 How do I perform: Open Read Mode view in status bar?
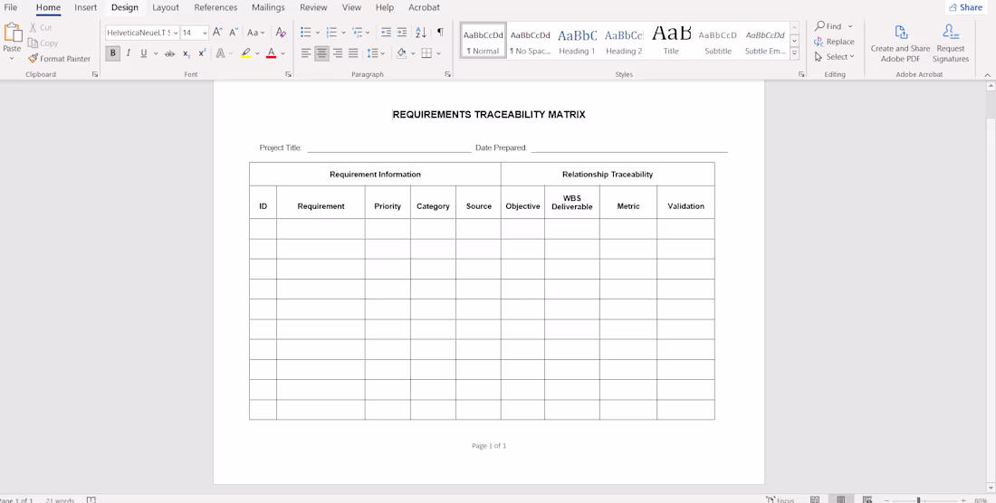815,499
